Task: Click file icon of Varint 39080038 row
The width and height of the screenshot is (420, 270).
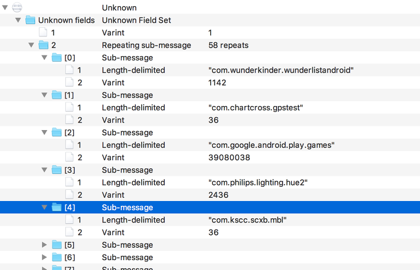Action: click(x=69, y=157)
